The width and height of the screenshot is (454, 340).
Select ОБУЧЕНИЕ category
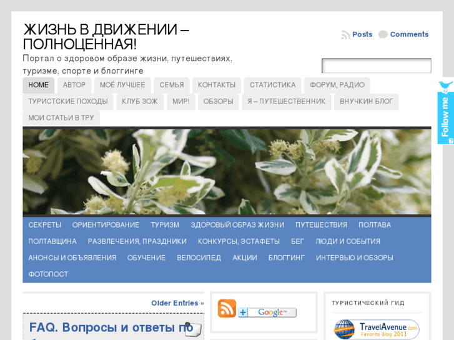[x=146, y=258]
